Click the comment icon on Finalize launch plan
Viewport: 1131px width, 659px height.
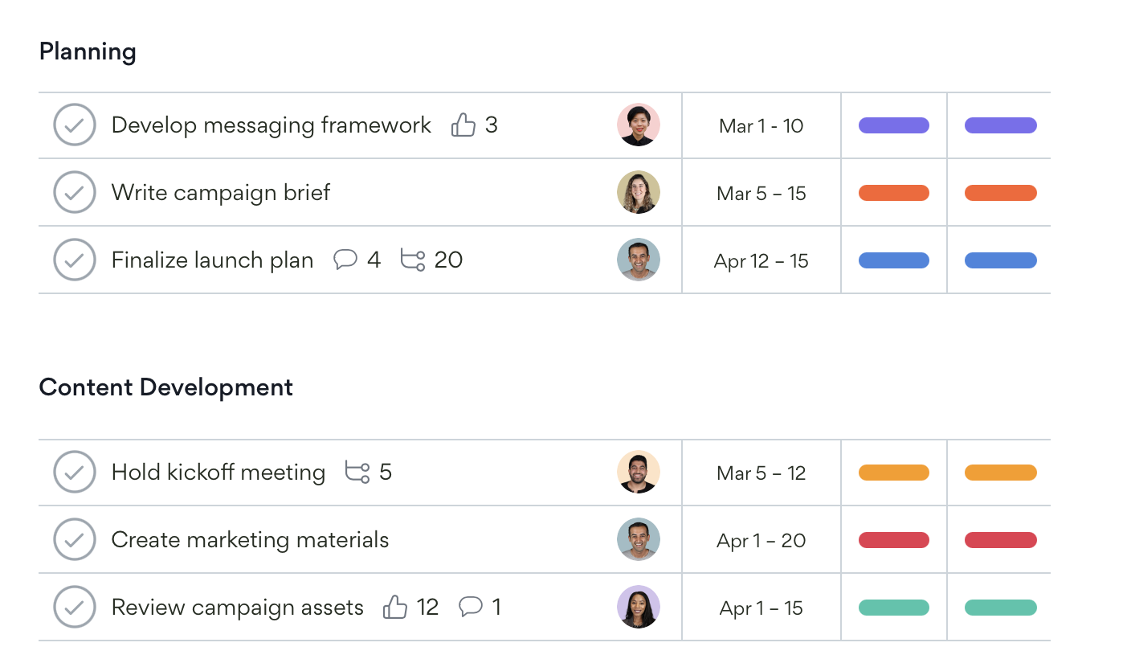pyautogui.click(x=345, y=260)
